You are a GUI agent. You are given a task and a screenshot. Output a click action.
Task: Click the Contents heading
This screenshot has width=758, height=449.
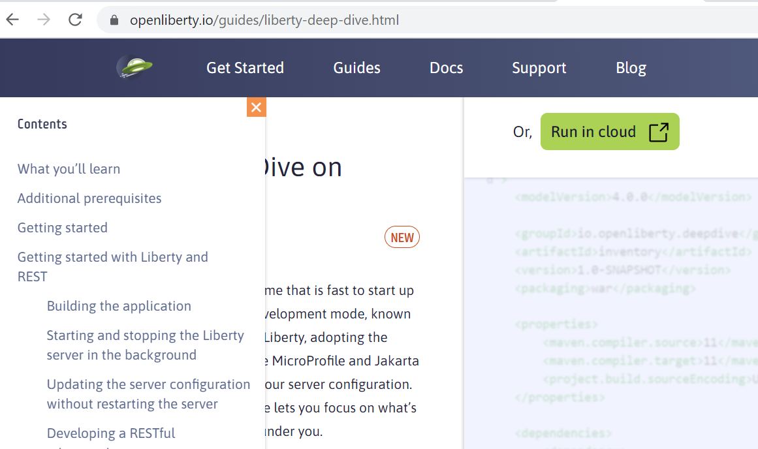(x=42, y=124)
